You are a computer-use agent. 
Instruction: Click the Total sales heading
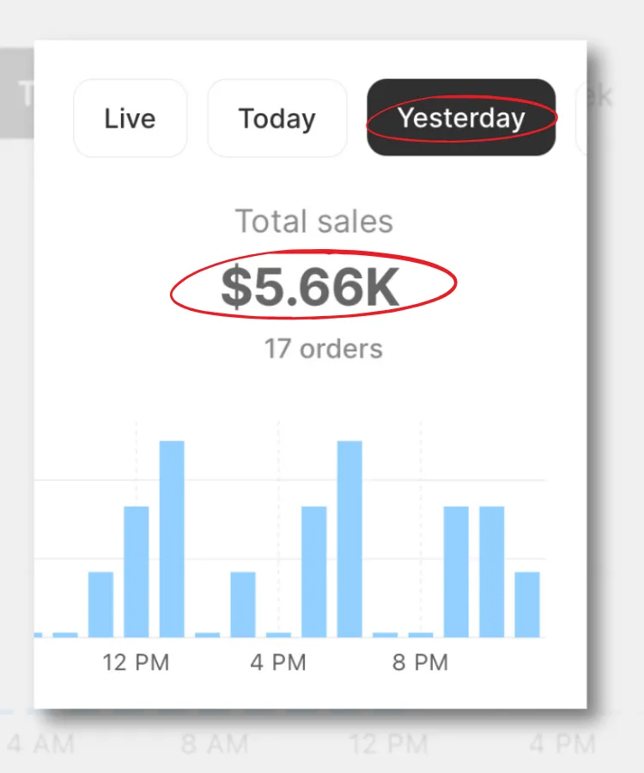tap(314, 222)
